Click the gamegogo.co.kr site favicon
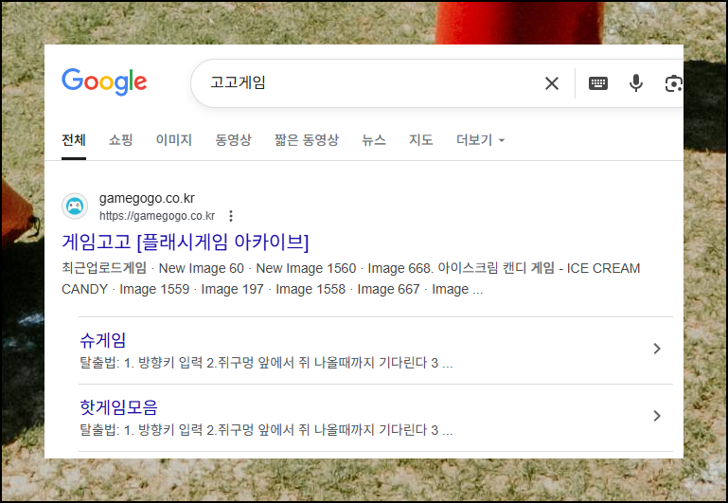Viewport: 728px width, 503px height. [x=75, y=207]
